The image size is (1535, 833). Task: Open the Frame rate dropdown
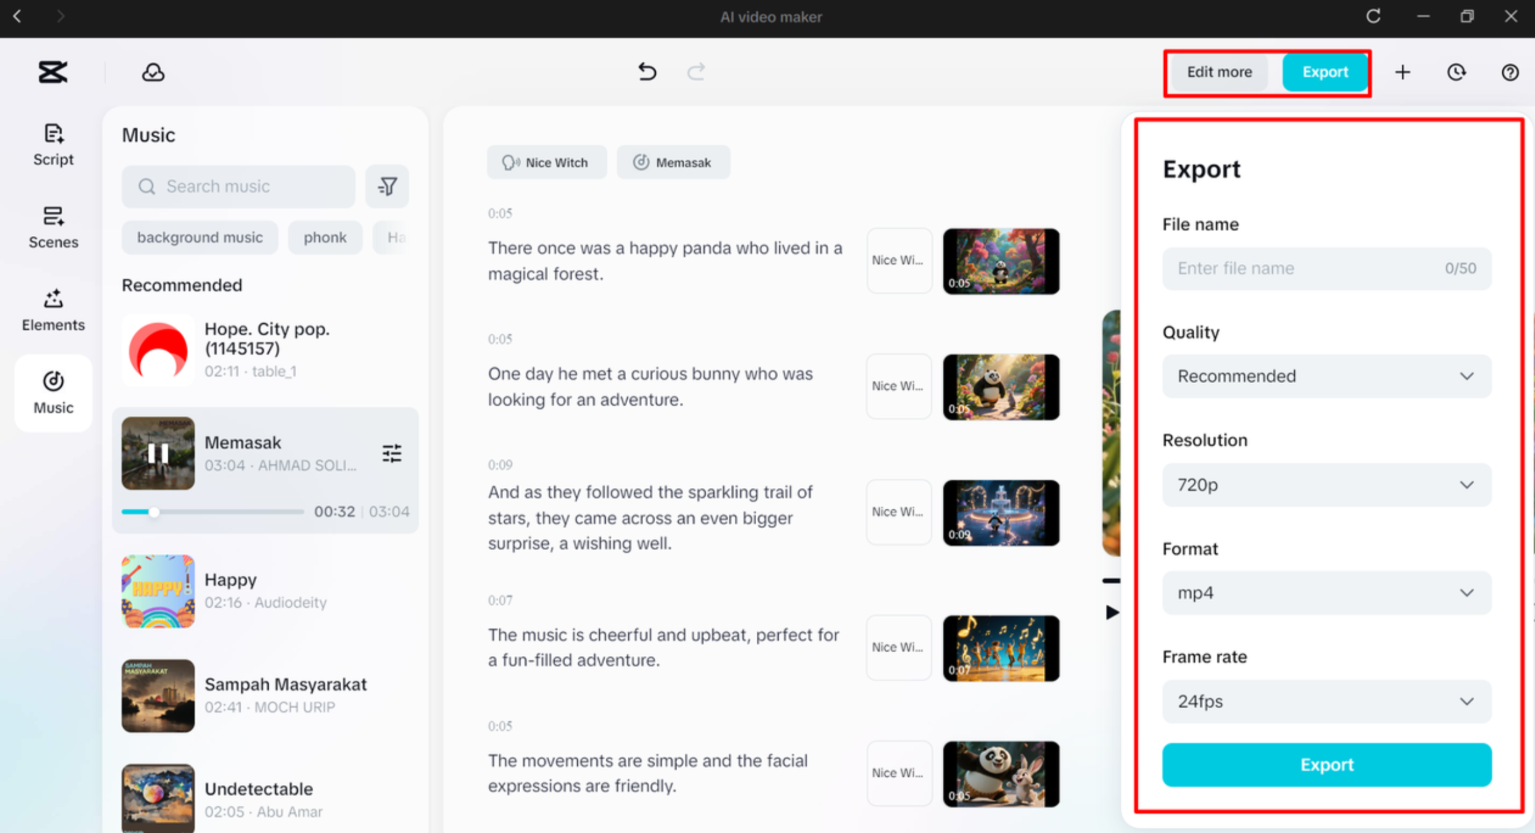[1326, 702]
